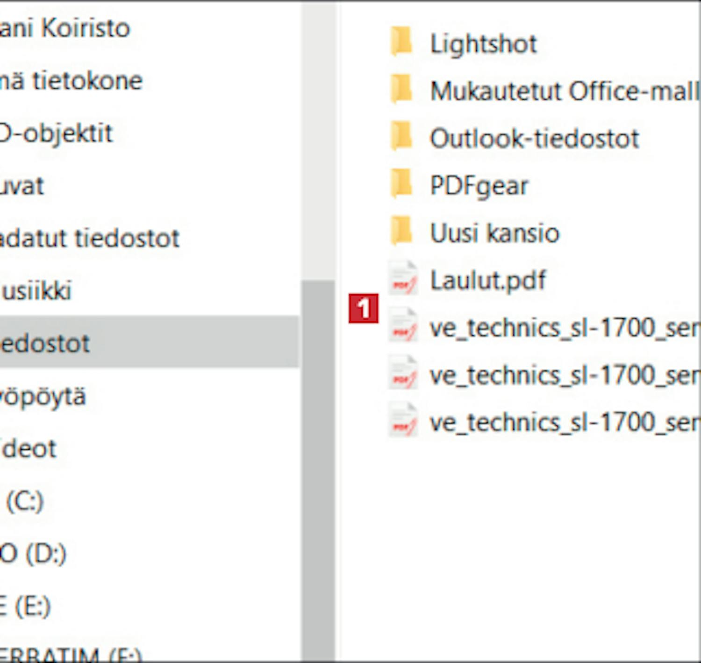Go to Ladatut tiedostot in sidebar
The height and width of the screenshot is (663, 701).
click(89, 239)
